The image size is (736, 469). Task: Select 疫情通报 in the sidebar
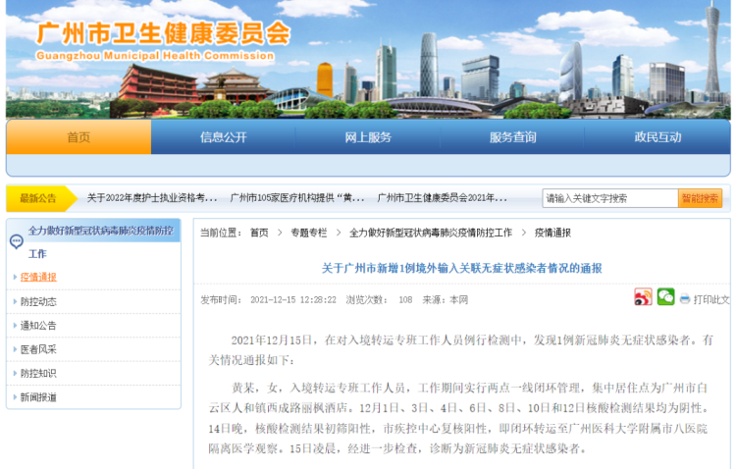pyautogui.click(x=38, y=277)
